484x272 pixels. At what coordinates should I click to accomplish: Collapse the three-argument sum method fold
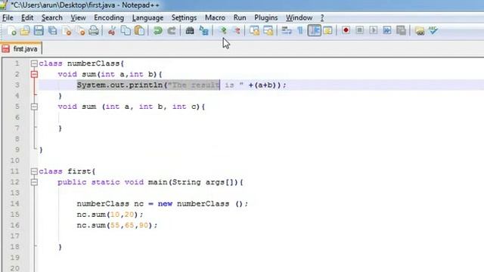[34, 107]
